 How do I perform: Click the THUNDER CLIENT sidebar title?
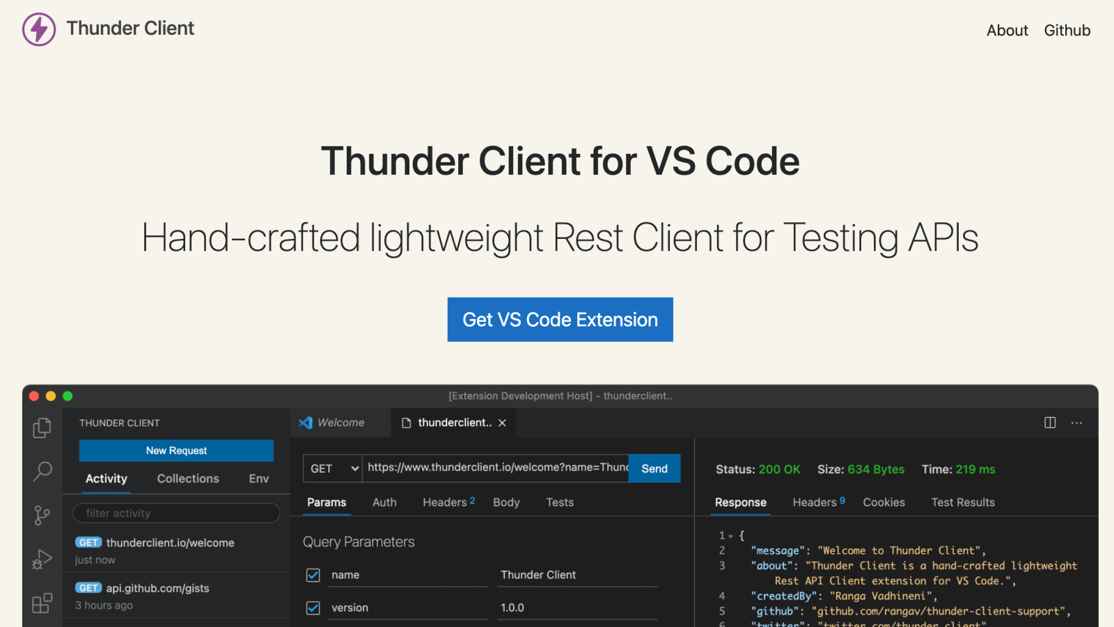[120, 423]
